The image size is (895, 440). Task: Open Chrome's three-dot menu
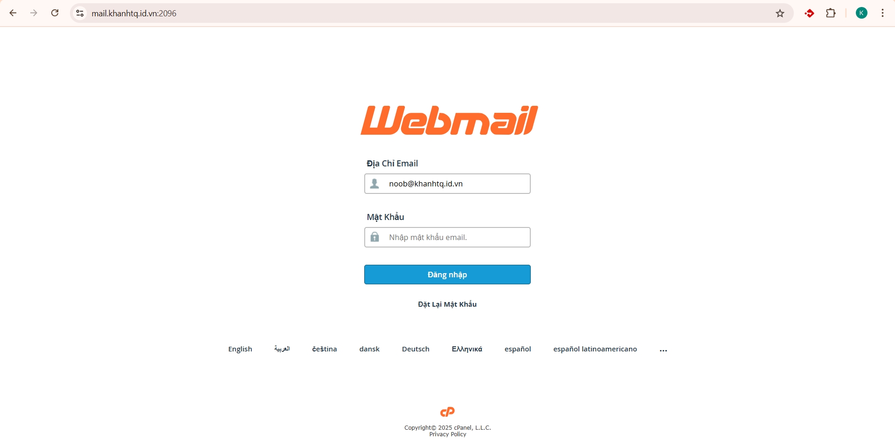click(882, 13)
